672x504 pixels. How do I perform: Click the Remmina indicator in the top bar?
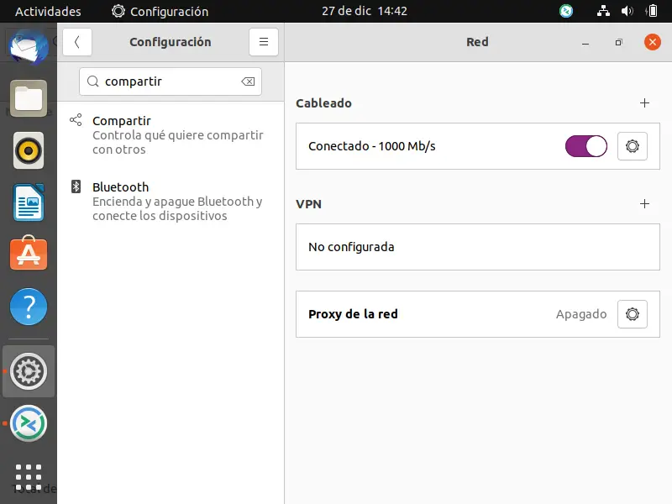click(566, 11)
